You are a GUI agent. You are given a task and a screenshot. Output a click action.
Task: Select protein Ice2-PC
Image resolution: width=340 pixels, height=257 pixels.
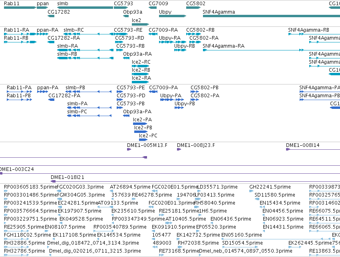148,136
